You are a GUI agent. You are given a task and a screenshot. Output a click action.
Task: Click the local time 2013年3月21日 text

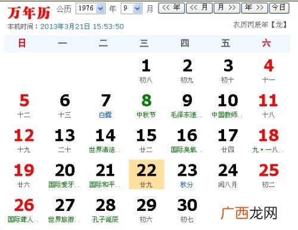tap(82, 26)
